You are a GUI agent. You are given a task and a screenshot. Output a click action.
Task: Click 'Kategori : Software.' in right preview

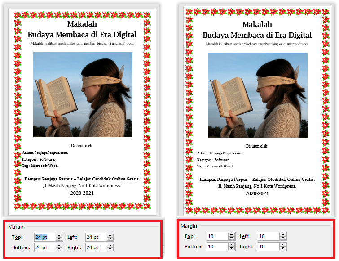214,160
